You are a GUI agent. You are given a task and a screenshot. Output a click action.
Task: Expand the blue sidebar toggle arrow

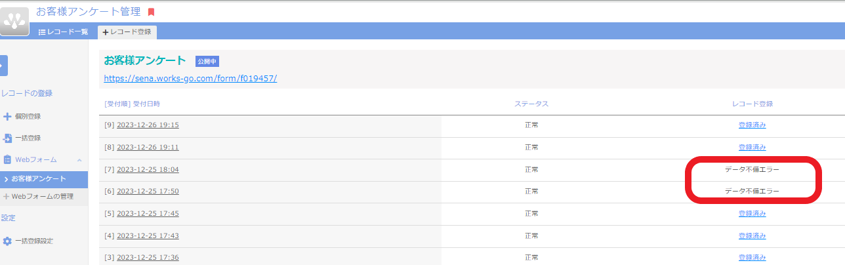(3, 66)
